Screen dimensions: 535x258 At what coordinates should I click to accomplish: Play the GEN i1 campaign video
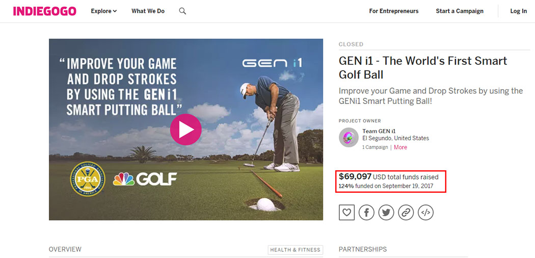point(185,130)
